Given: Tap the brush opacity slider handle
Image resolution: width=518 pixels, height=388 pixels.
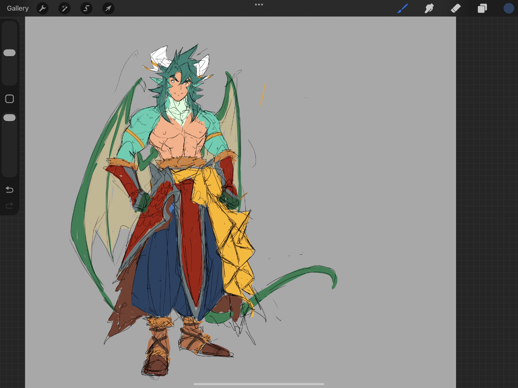Looking at the screenshot, I should (x=10, y=118).
